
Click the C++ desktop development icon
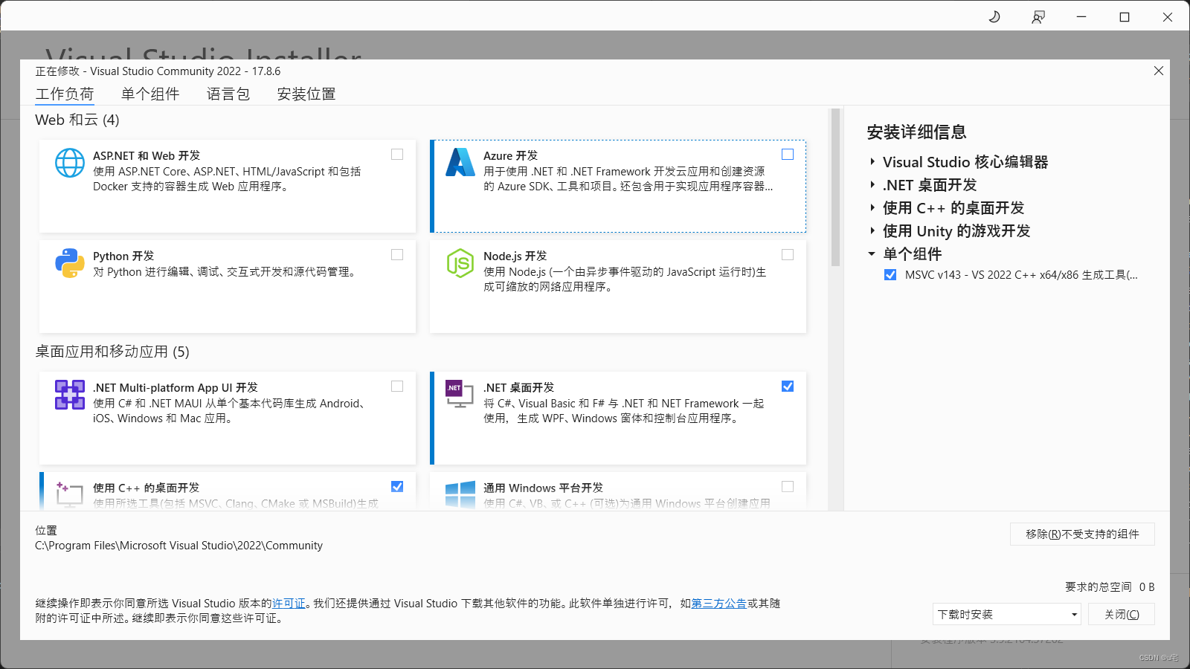(x=70, y=494)
